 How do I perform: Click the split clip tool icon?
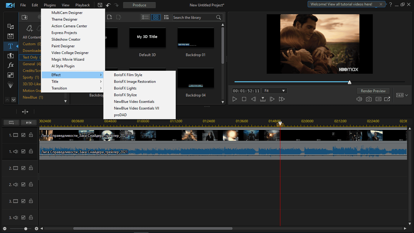point(25,112)
